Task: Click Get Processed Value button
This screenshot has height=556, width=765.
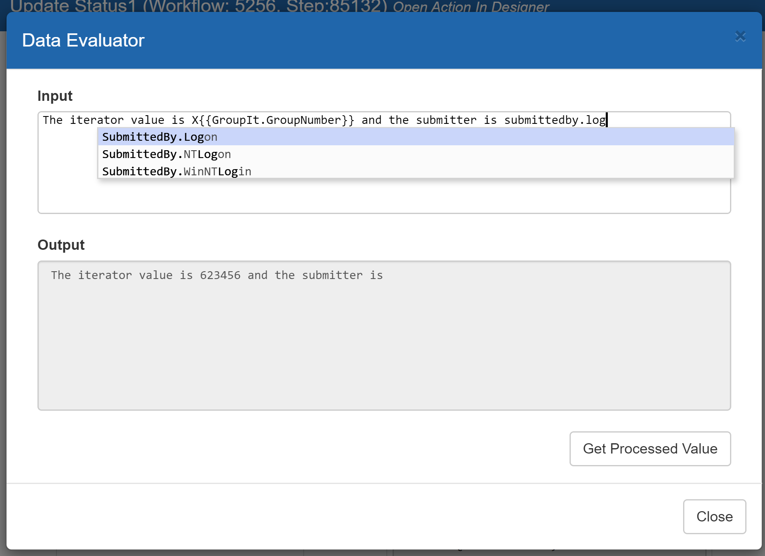Action: pyautogui.click(x=650, y=449)
